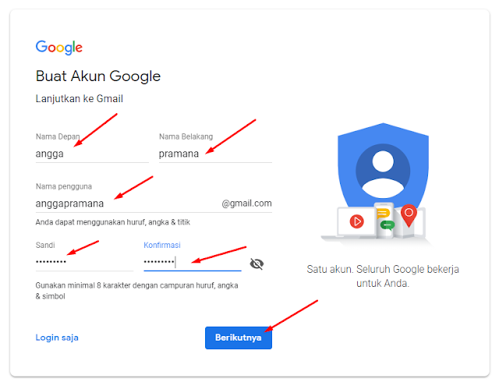Click the Berikutnya button
Screen dimensions: 499x382
(239, 338)
